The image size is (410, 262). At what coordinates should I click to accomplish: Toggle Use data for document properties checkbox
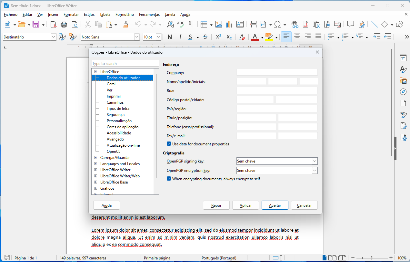(169, 144)
